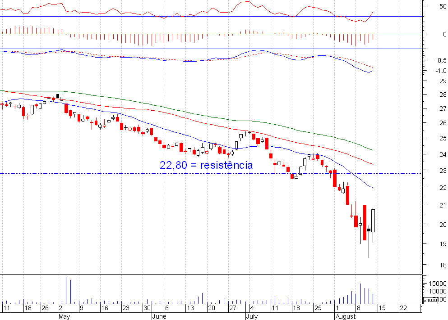Select the June month label on the time axis
This screenshot has height=320, width=448.
click(x=159, y=316)
